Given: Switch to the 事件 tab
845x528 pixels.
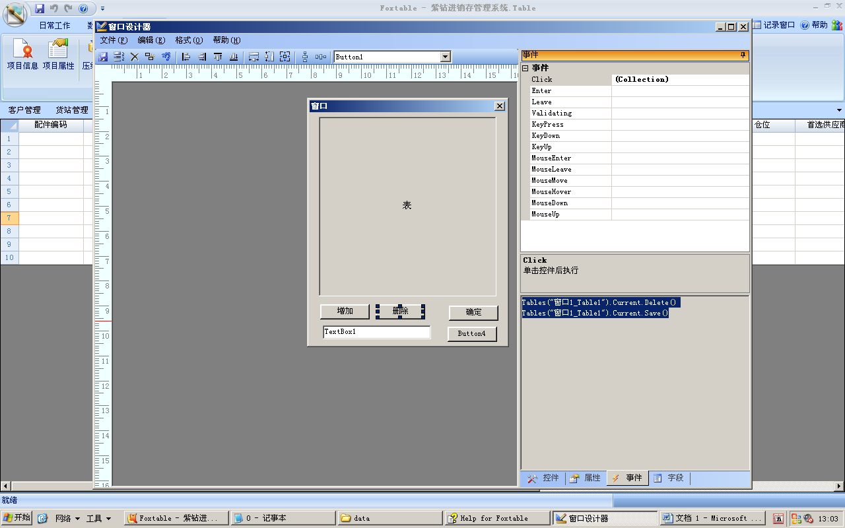Looking at the screenshot, I should 627,478.
